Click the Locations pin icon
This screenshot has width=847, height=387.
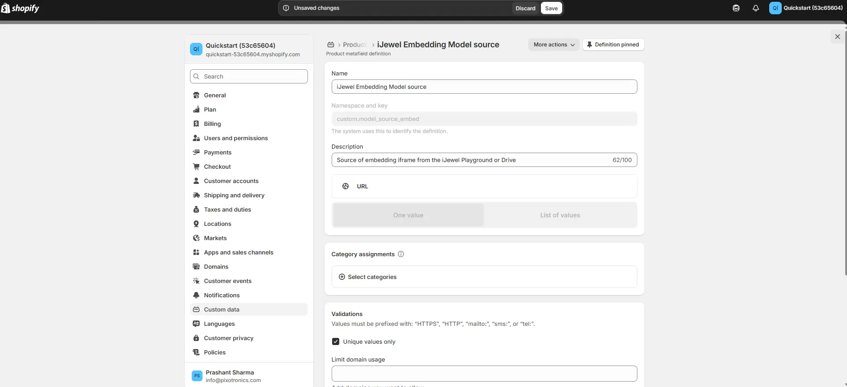[196, 224]
